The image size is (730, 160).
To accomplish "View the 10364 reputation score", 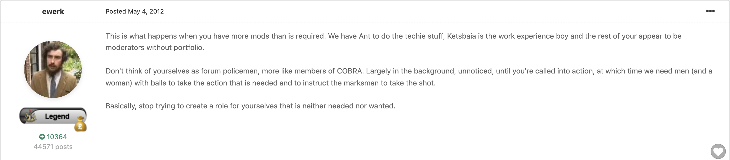I will click(57, 137).
